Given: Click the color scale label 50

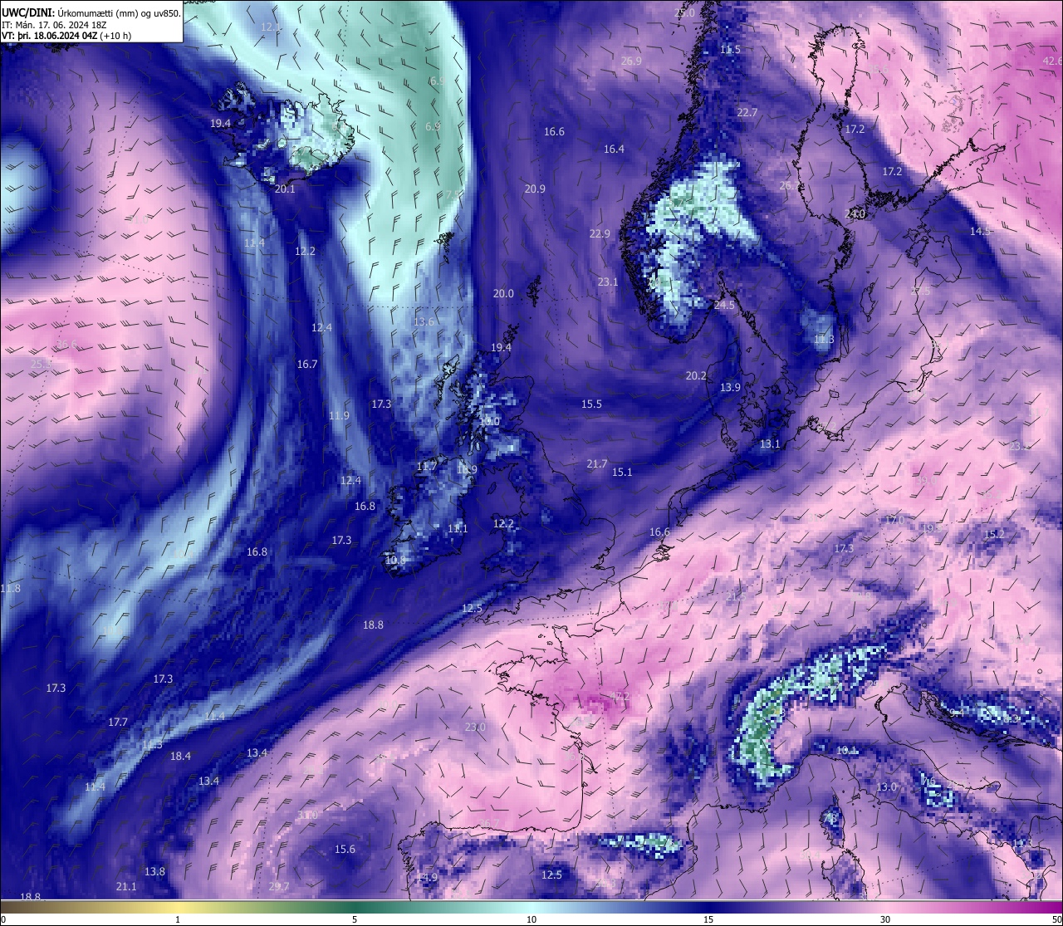Looking at the screenshot, I should (1056, 919).
